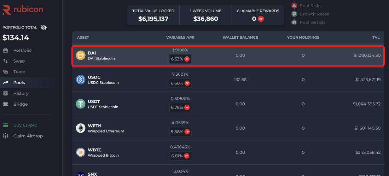Screen dimensions: 389x176
Task: Sort by the Variable APR column header
Action: 180,37
